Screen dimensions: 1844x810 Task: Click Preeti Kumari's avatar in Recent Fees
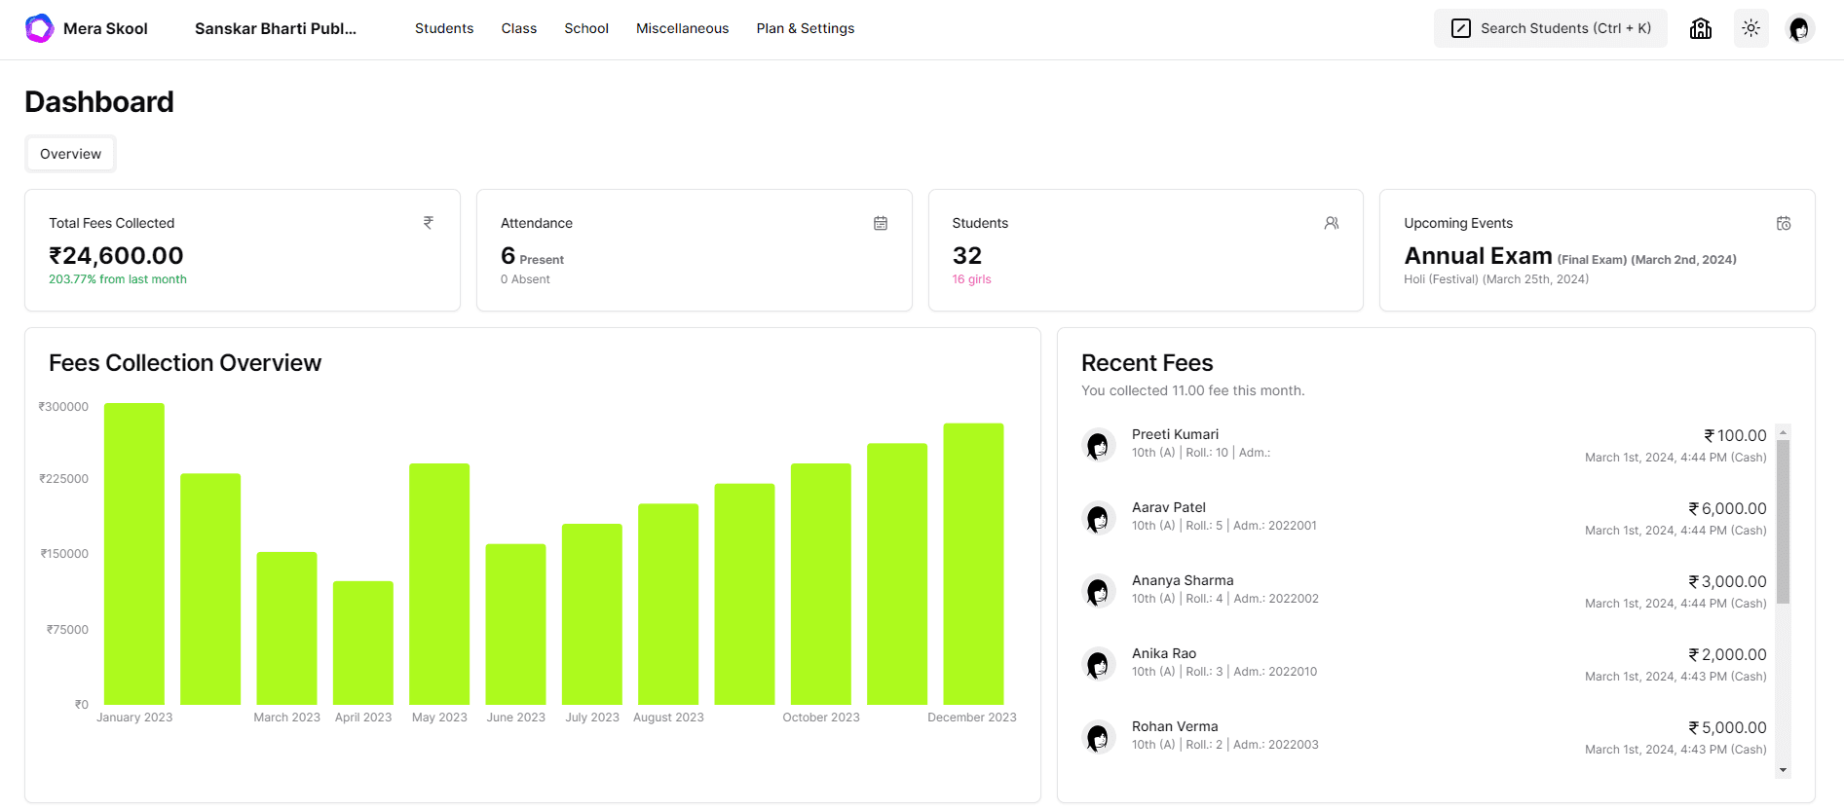click(x=1098, y=445)
